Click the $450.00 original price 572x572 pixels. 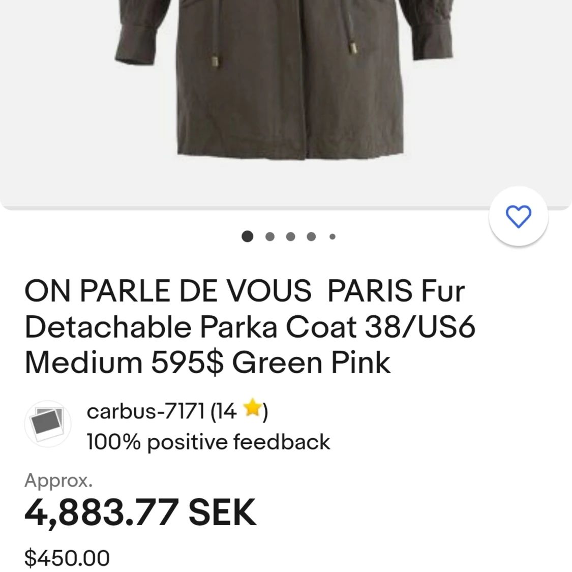67,557
